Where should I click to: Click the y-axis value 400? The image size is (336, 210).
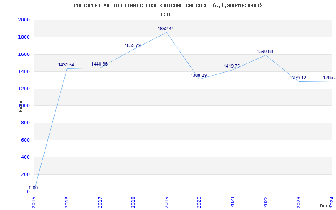(26, 157)
